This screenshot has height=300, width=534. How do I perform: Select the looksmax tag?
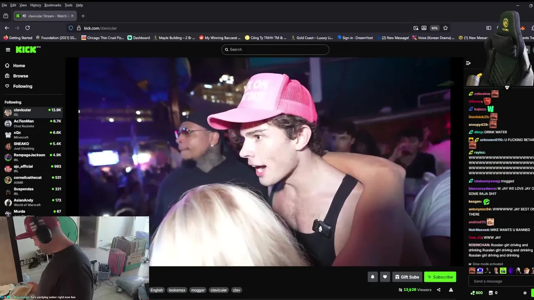click(177, 290)
